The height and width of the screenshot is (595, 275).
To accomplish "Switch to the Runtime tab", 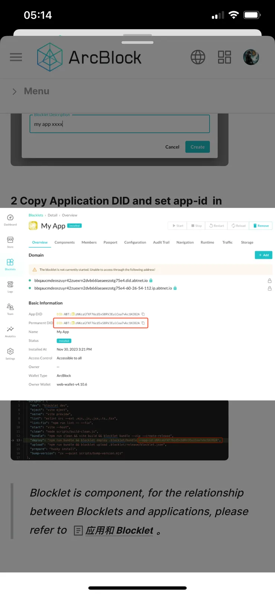I will pos(207,242).
